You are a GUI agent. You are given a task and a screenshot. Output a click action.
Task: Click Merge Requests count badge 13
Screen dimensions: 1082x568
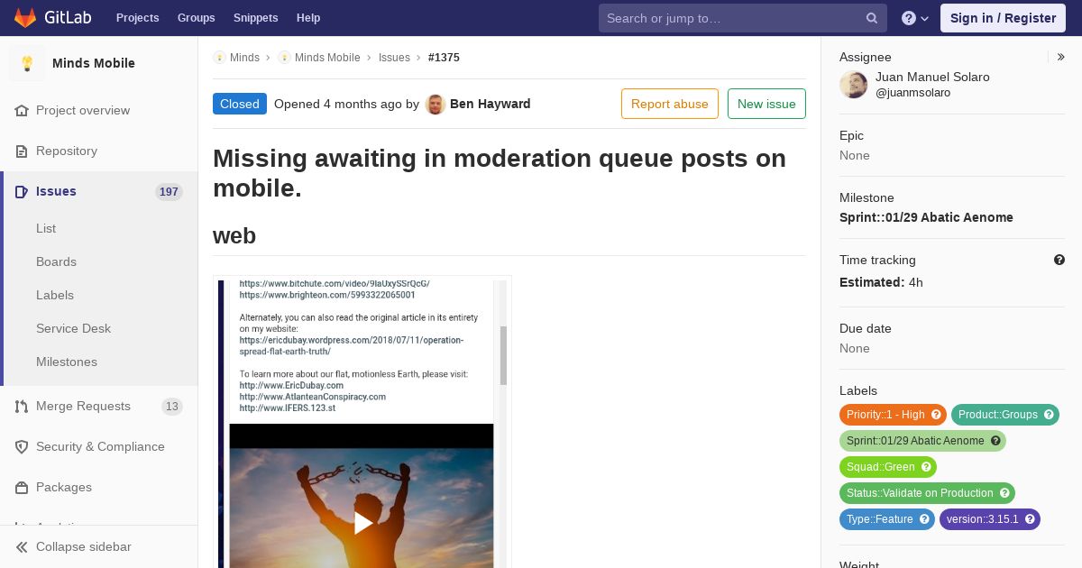(x=172, y=407)
